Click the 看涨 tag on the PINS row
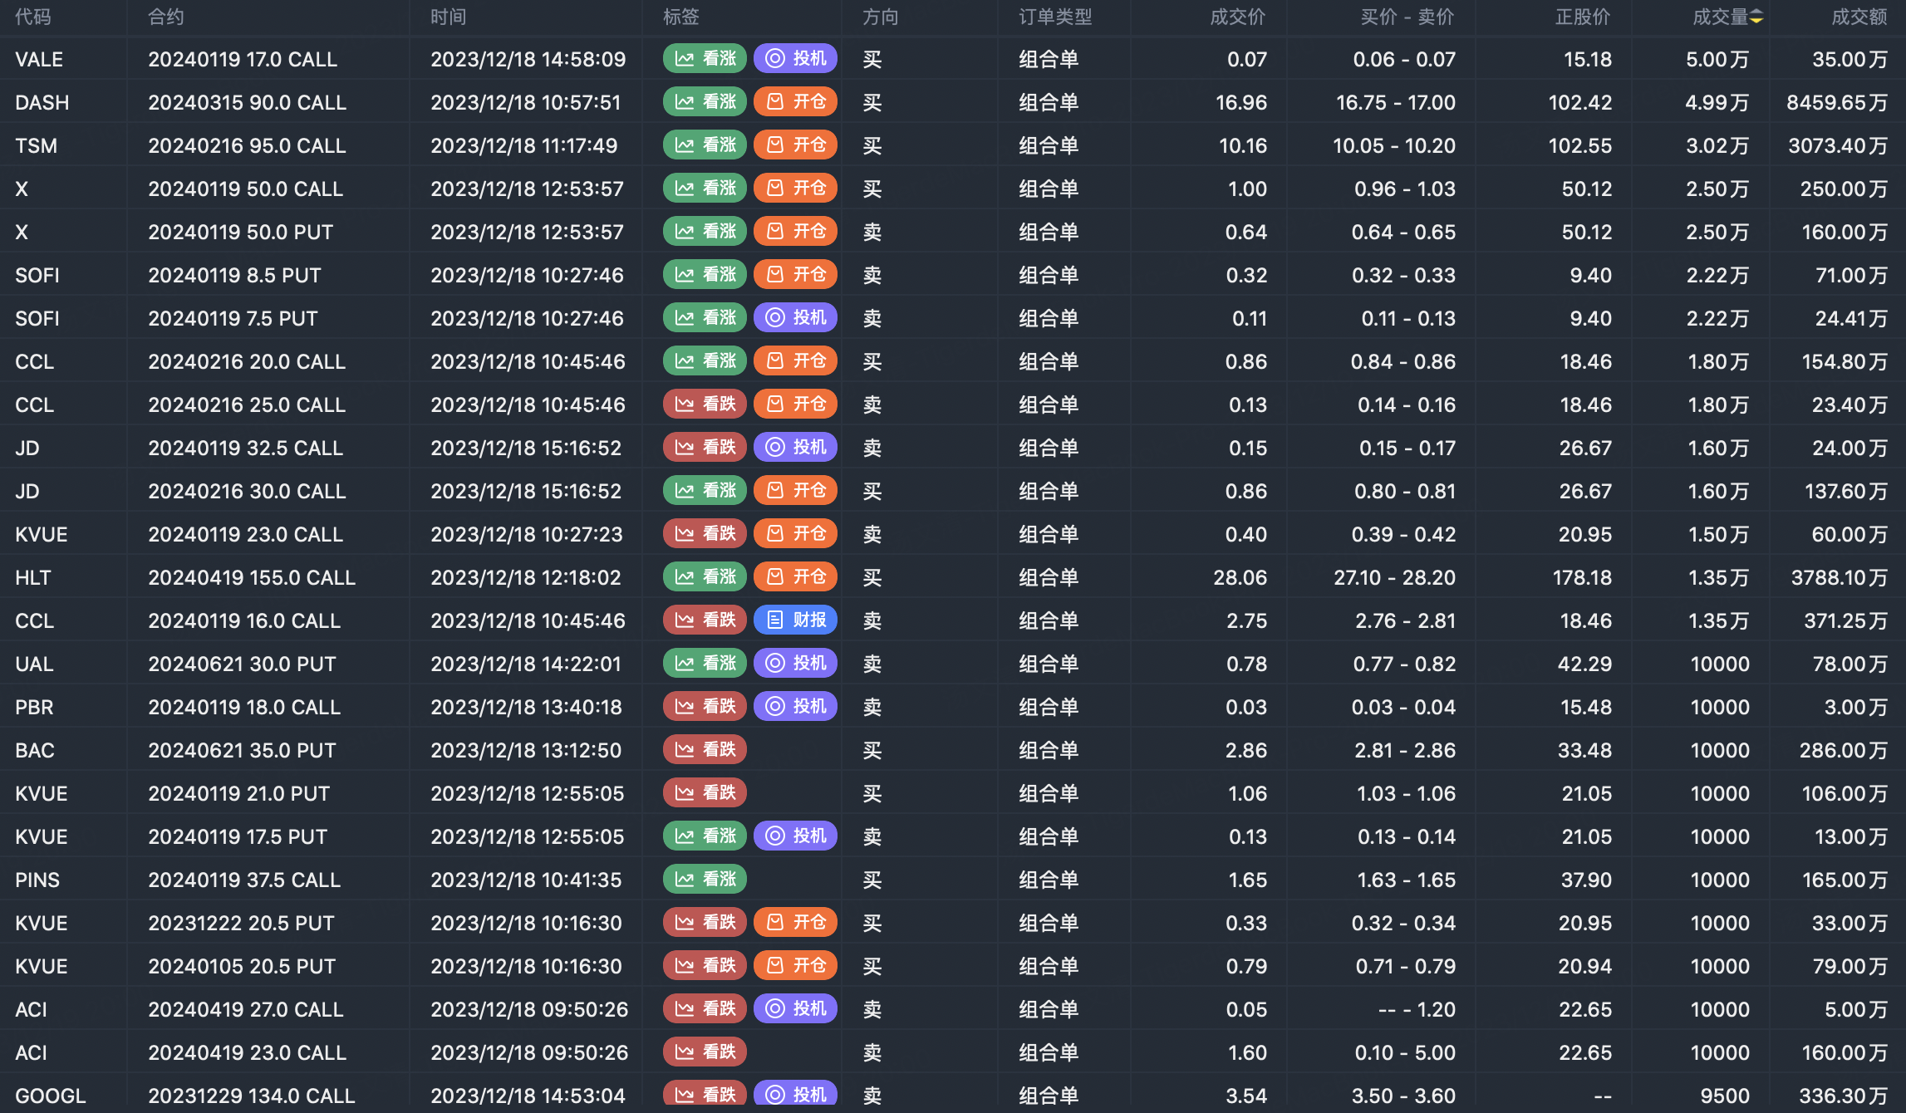The height and width of the screenshot is (1113, 1906). pyautogui.click(x=705, y=879)
